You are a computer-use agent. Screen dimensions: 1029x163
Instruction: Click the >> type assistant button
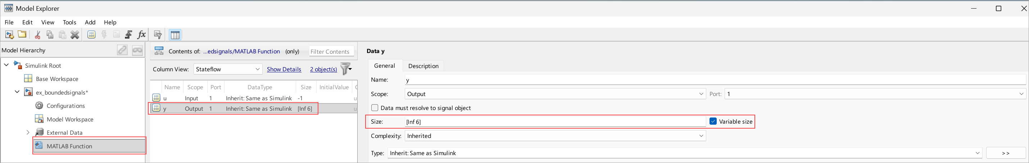click(x=1005, y=153)
